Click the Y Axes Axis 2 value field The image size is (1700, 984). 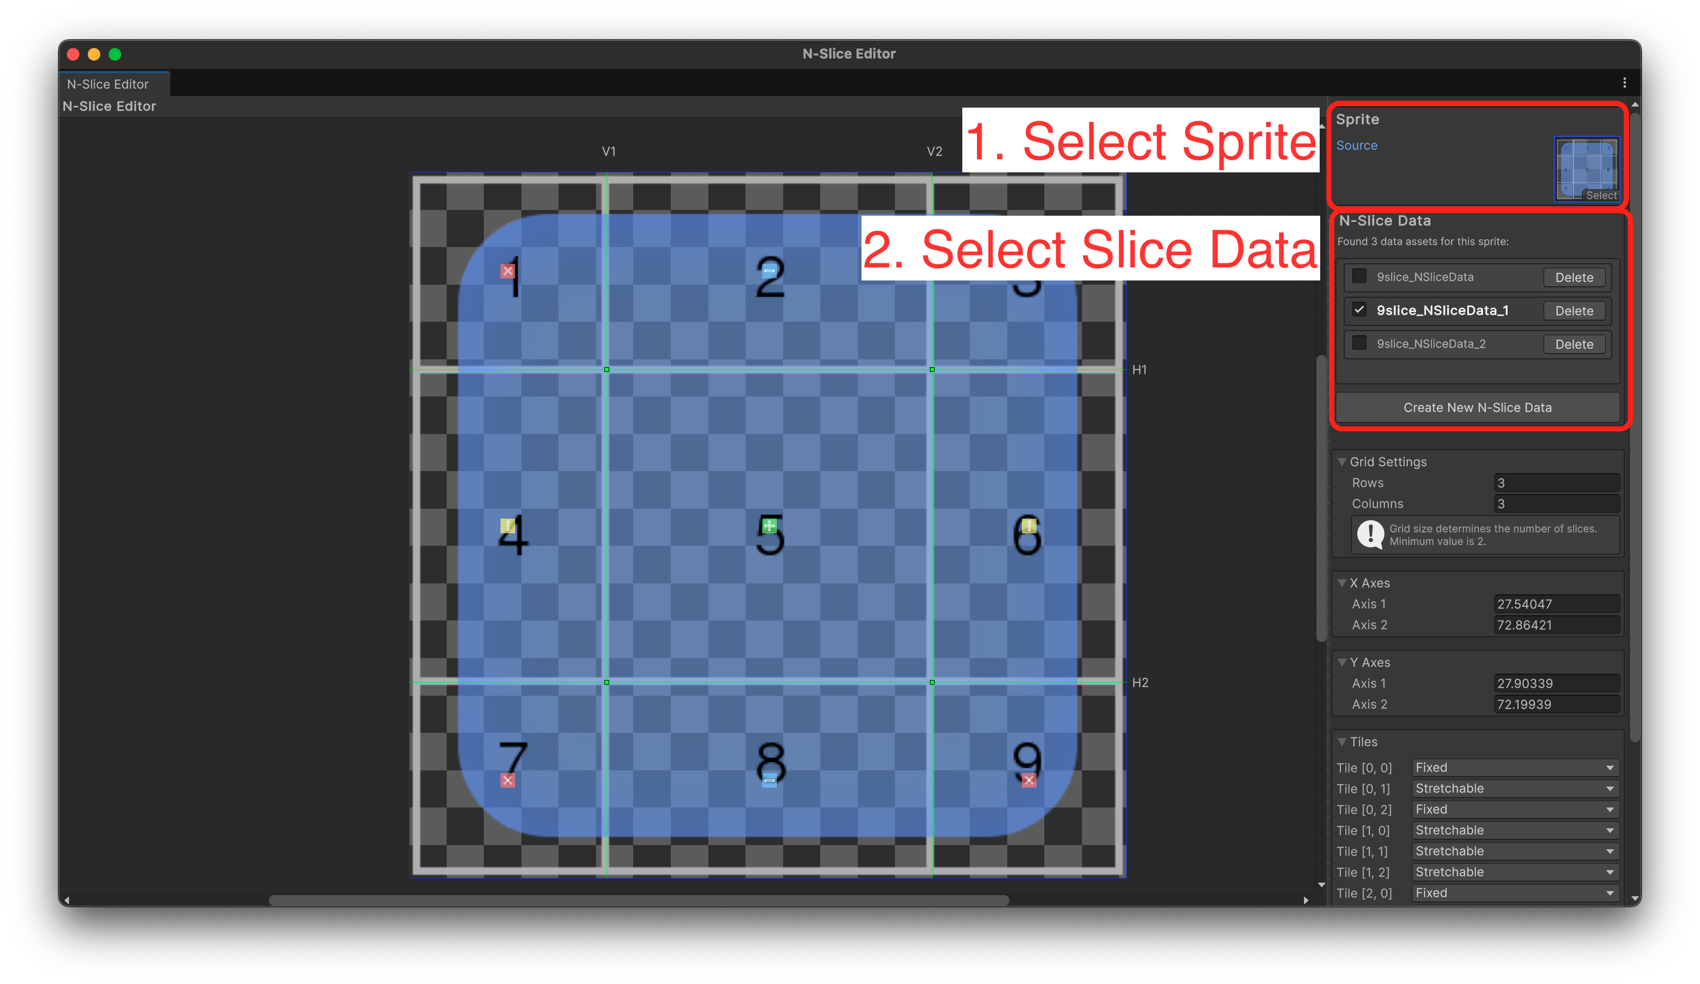[x=1556, y=705]
